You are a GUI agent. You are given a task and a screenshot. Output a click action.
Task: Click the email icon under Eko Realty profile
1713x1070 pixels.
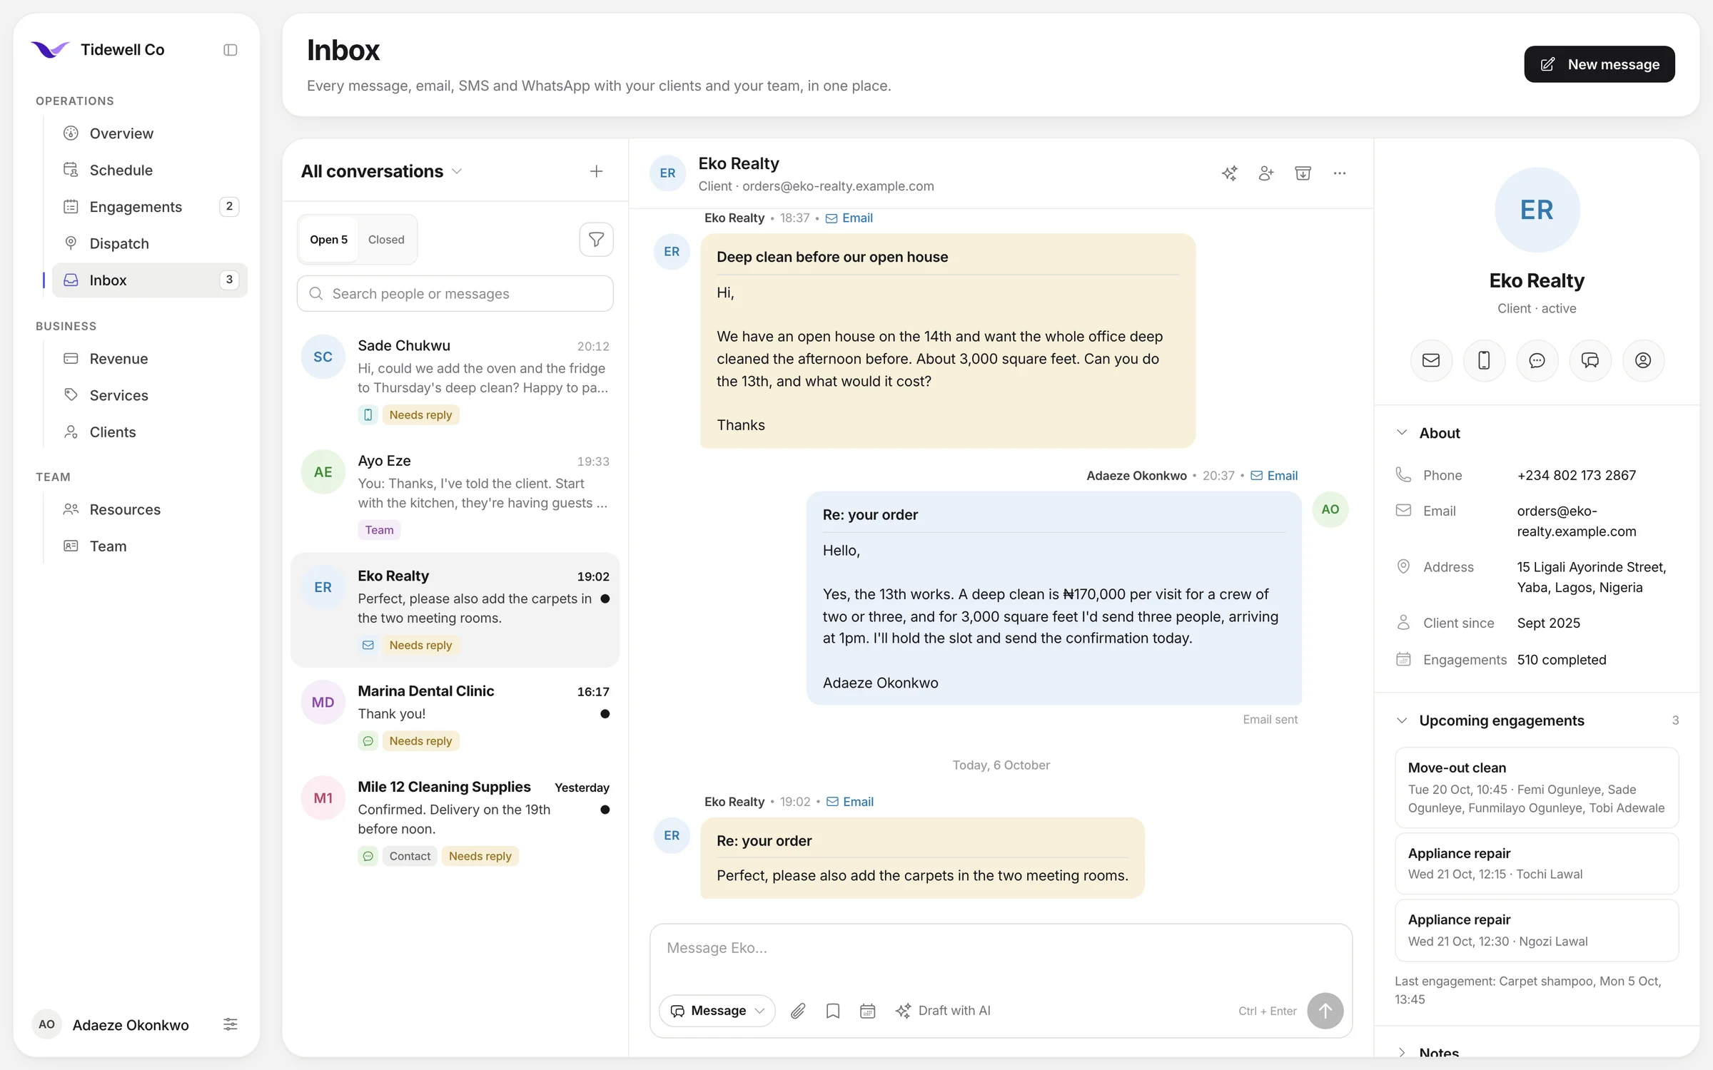tap(1431, 360)
